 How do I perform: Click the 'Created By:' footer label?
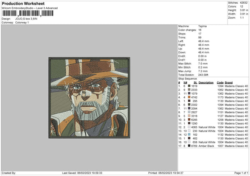[9, 173]
